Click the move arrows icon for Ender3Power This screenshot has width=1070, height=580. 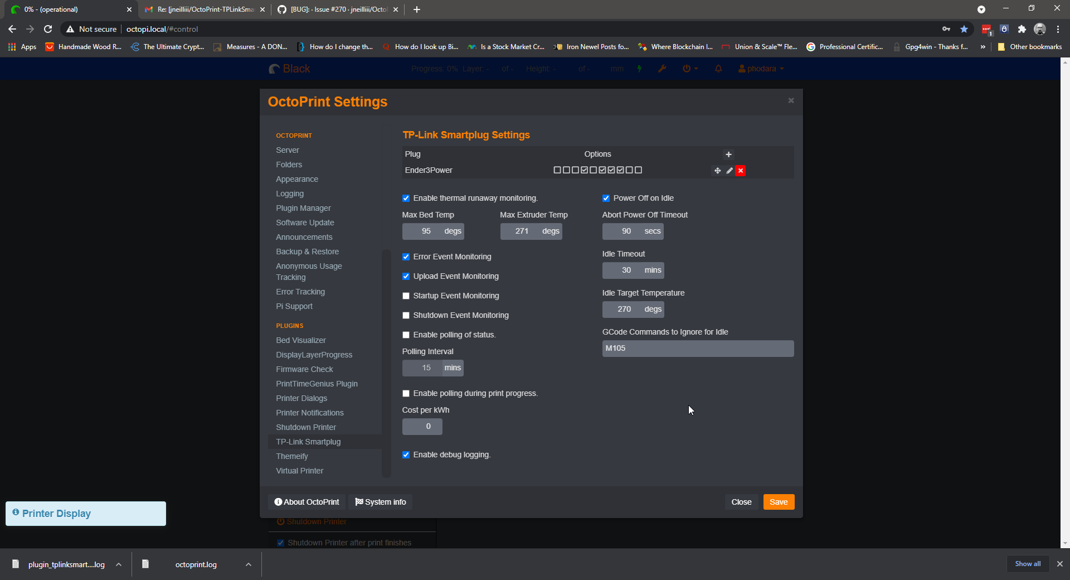[717, 171]
